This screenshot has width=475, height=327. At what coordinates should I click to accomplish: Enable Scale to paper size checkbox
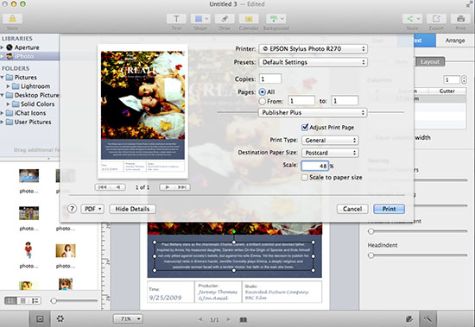tap(305, 178)
